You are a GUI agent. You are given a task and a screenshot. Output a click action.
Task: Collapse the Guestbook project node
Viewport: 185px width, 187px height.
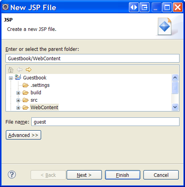[11, 78]
